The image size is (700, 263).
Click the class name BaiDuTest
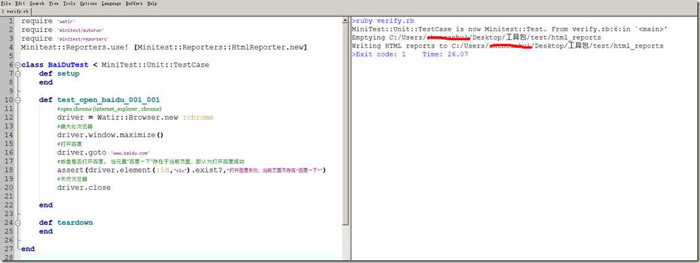[68, 65]
